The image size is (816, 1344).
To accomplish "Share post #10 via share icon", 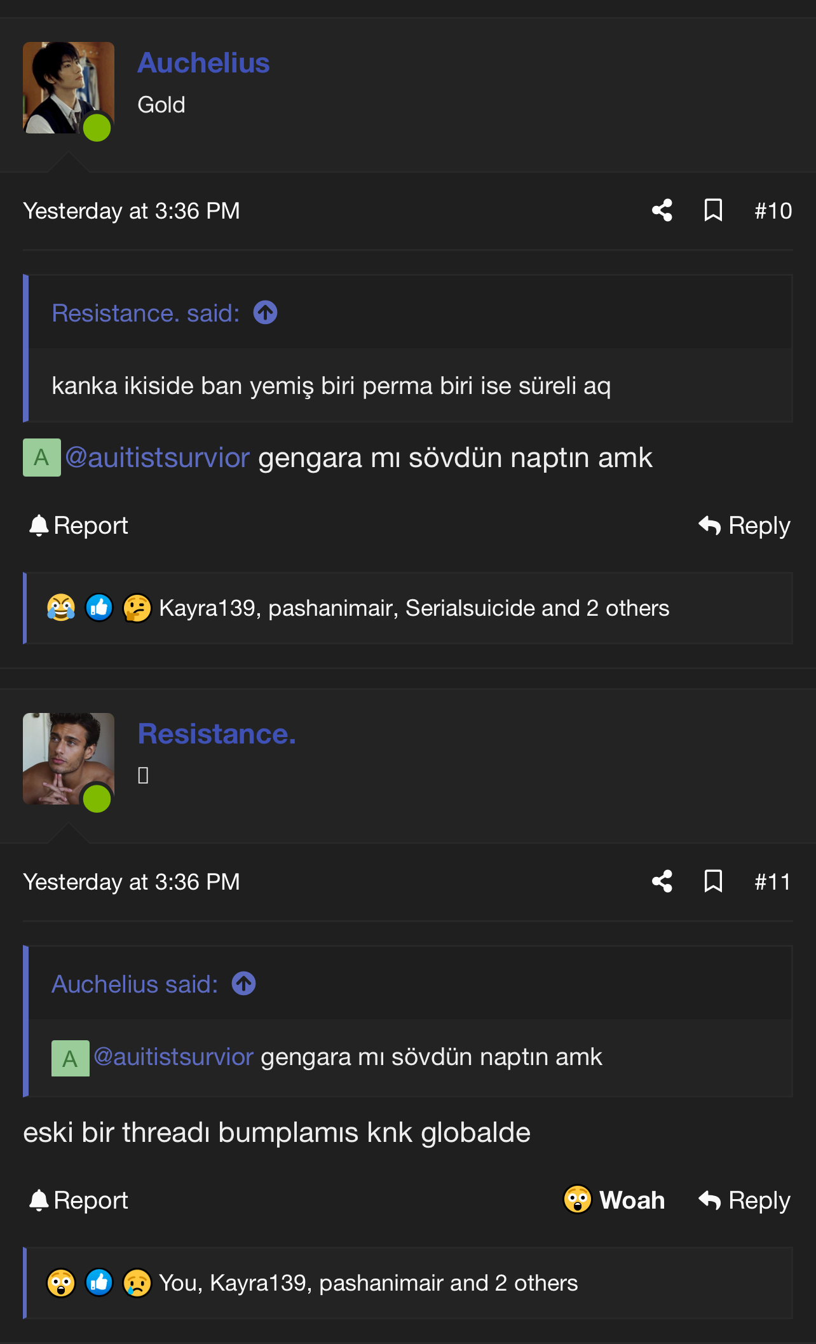I will coord(662,210).
